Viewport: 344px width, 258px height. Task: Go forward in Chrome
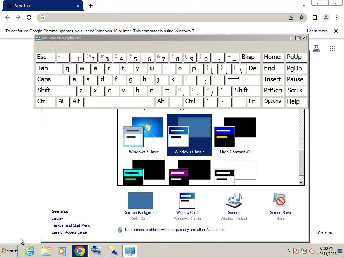pyautogui.click(x=18, y=17)
